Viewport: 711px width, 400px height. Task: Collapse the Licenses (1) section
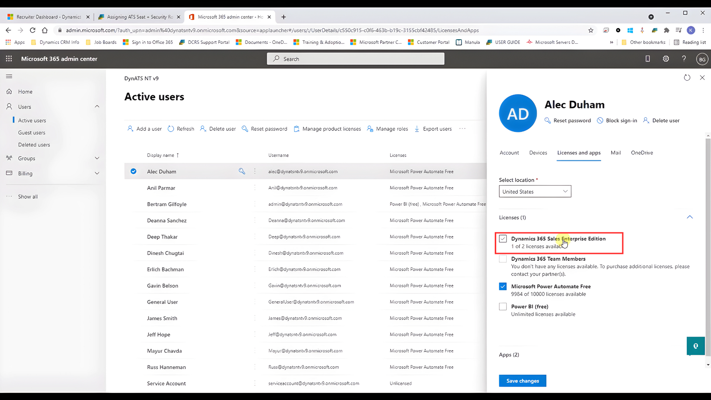click(x=690, y=217)
